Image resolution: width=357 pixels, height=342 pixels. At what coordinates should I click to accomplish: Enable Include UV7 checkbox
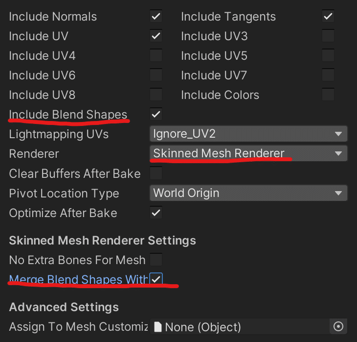point(328,75)
